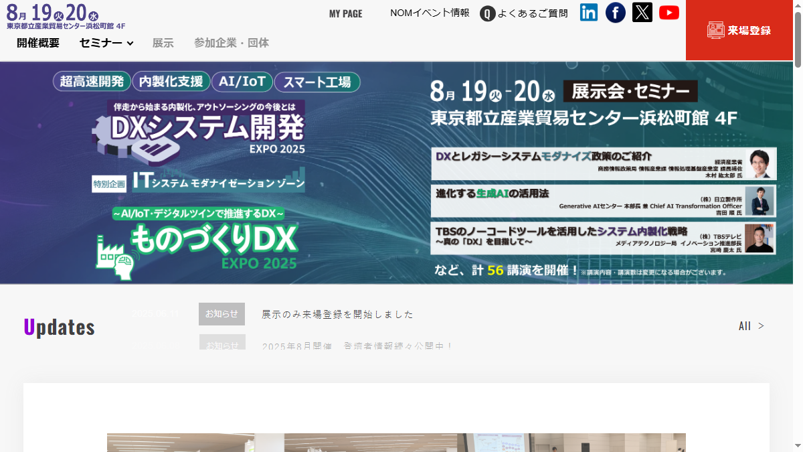Select 展示 in the navigation
The width and height of the screenshot is (803, 452).
click(163, 43)
